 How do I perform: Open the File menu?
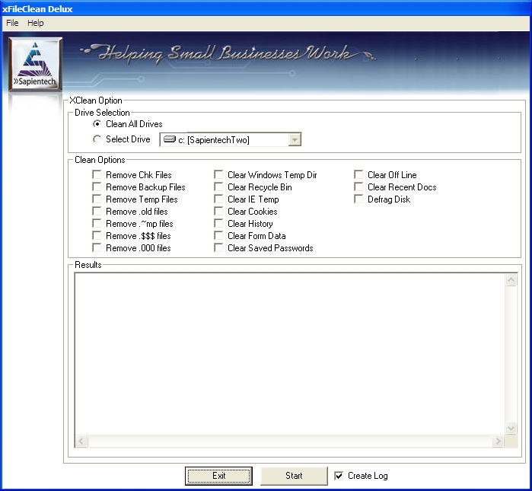(x=12, y=23)
